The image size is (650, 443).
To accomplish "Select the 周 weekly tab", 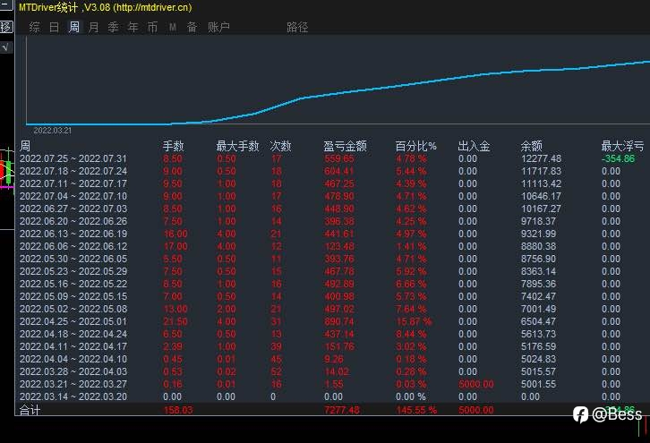I will (x=73, y=28).
